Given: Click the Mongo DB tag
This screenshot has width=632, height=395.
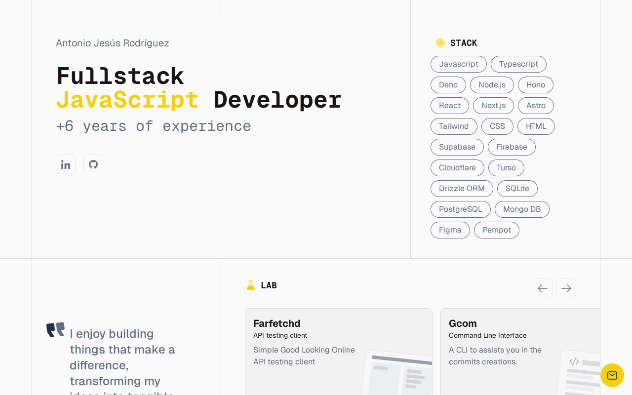Looking at the screenshot, I should pos(522,209).
